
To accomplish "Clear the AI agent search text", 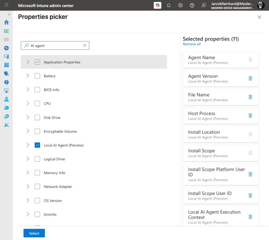I will pos(85,45).
